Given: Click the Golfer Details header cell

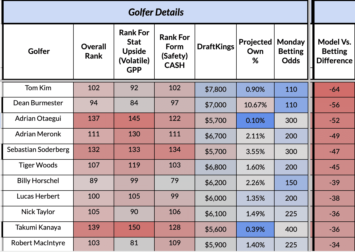Looking at the screenshot, I should [156, 12].
